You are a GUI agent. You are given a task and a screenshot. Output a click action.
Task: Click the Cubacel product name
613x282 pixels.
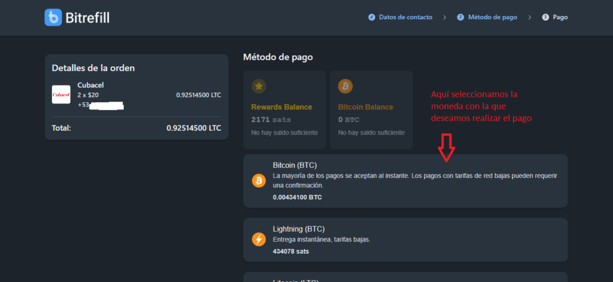pos(91,85)
